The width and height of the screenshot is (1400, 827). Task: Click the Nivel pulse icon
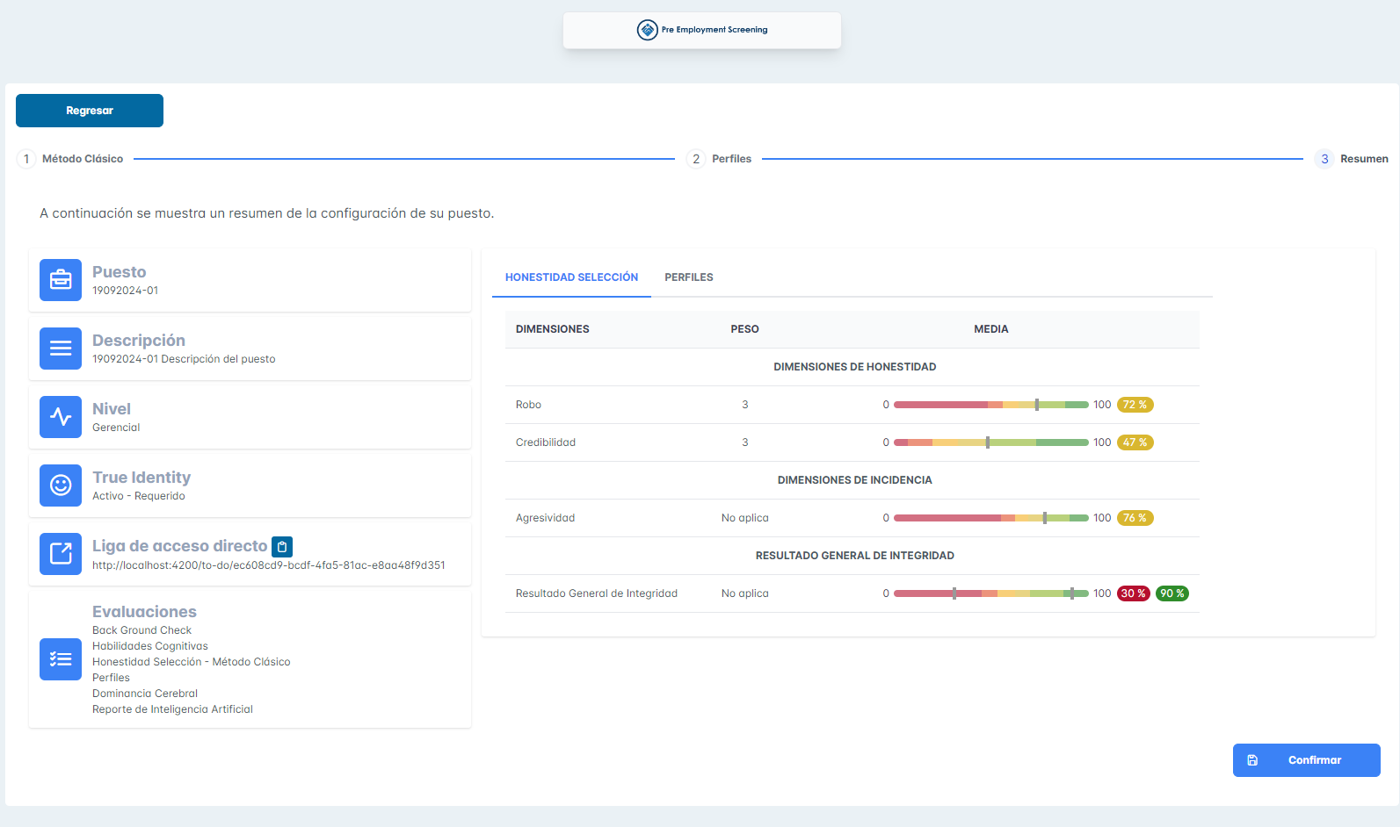click(x=61, y=417)
